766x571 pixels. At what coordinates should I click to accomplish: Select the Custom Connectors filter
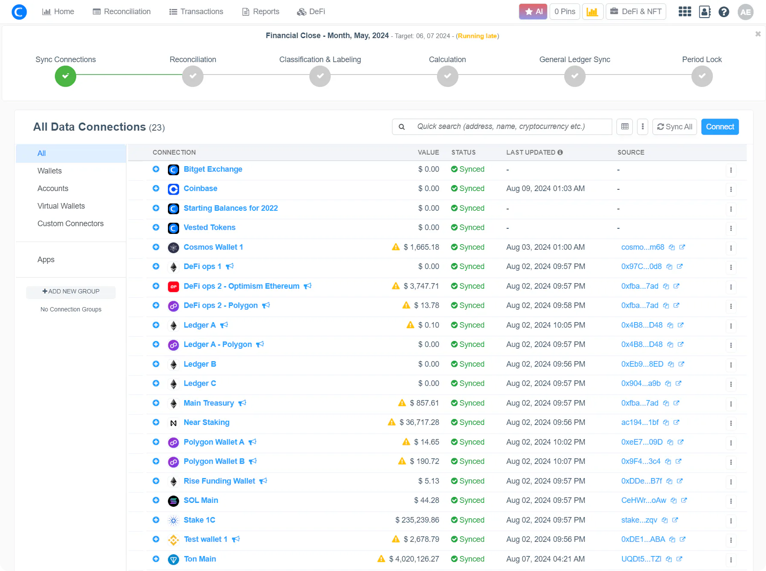[x=71, y=224]
